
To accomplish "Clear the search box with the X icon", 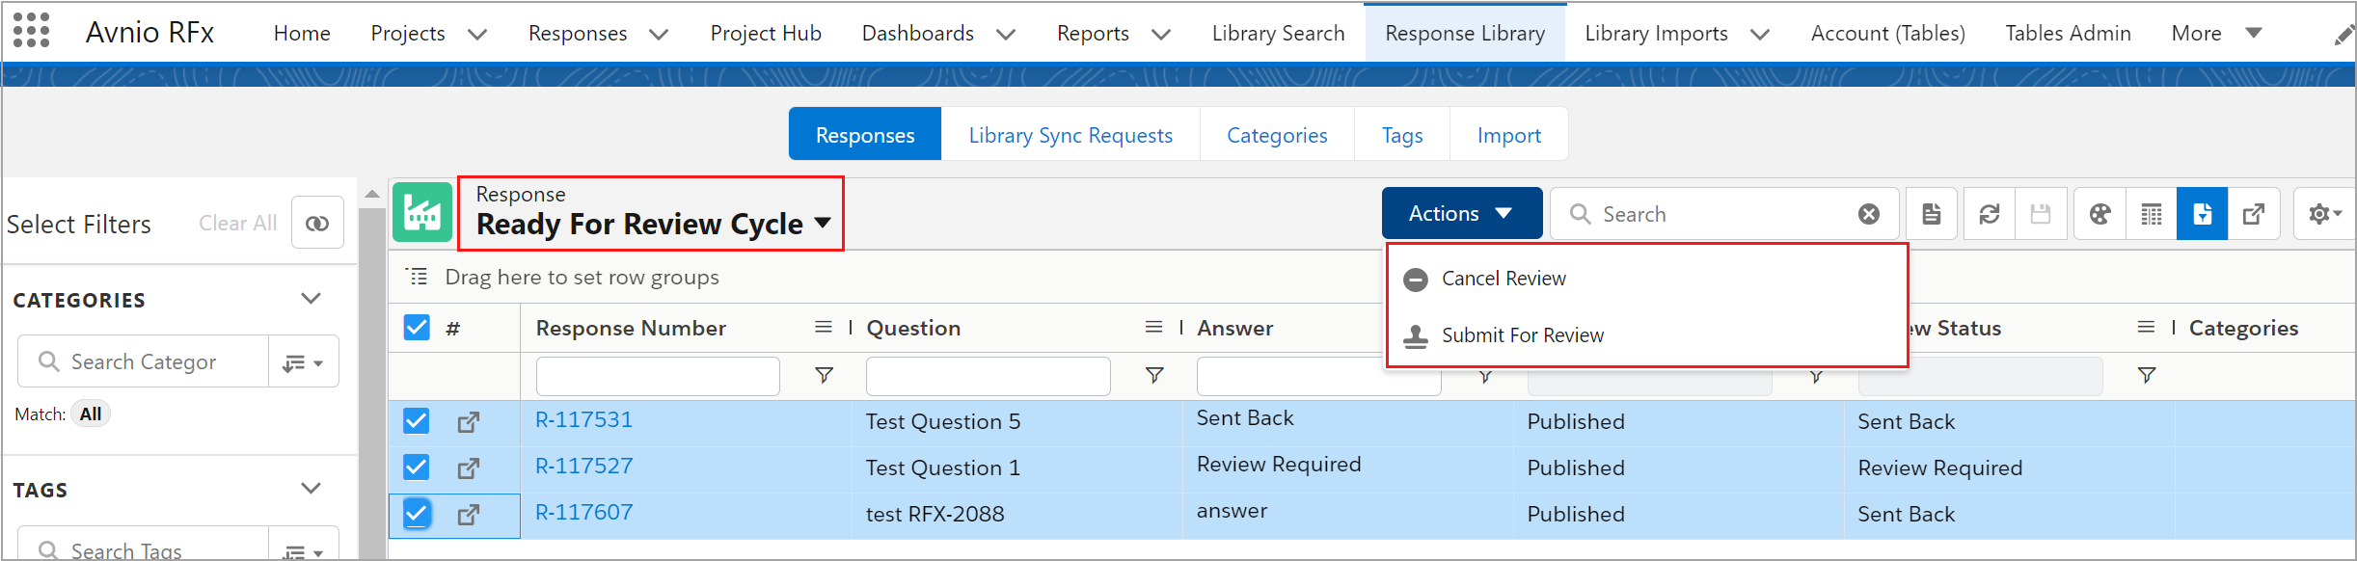I will coord(1869,214).
